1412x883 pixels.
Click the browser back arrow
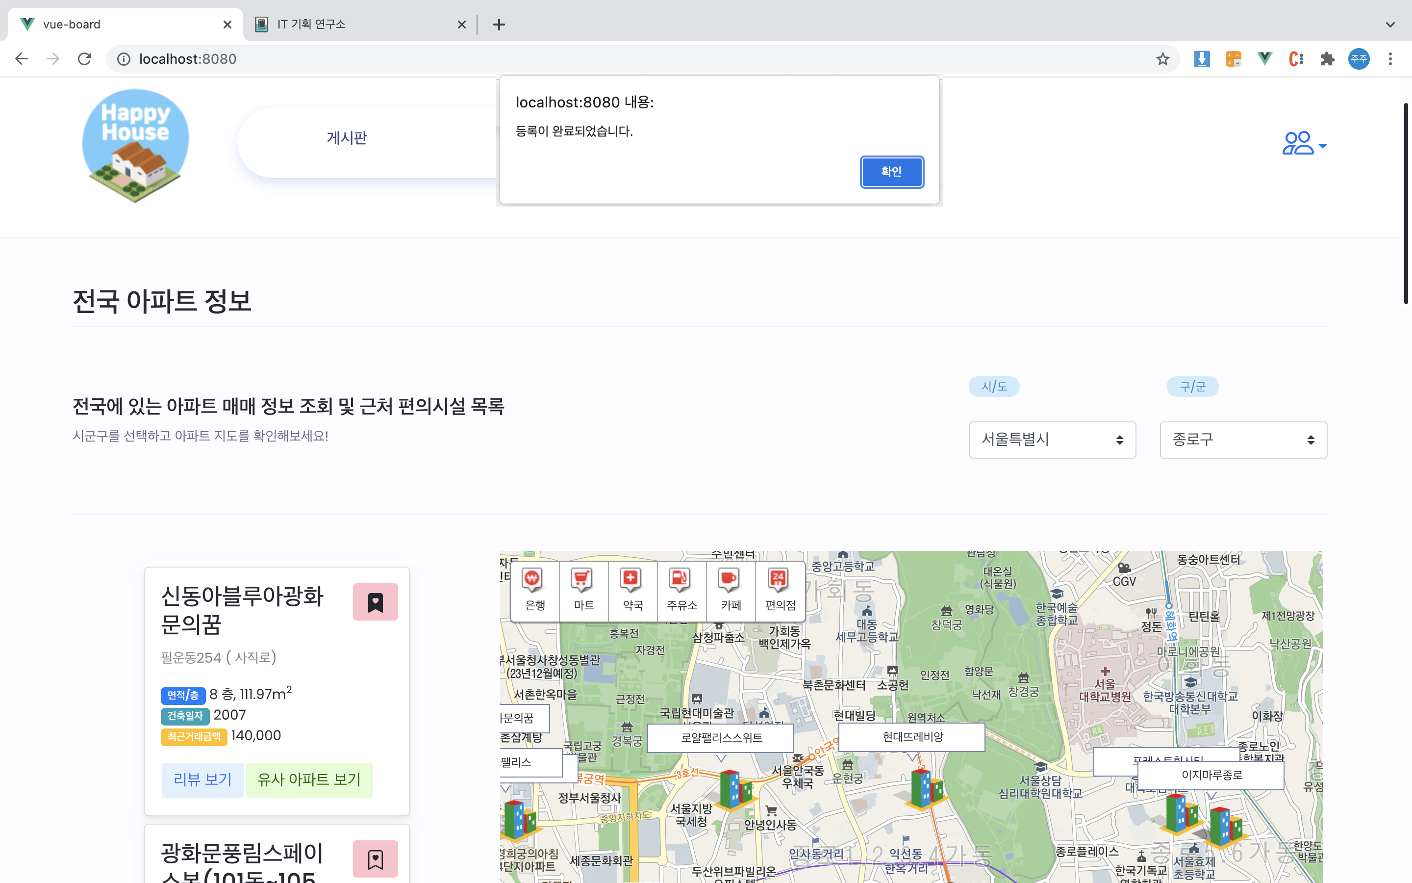tap(22, 59)
